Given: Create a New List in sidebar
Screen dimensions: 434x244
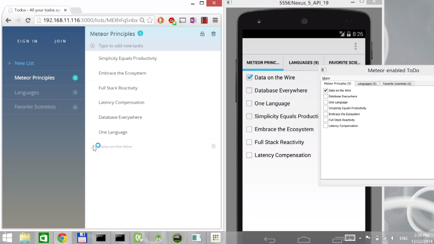Looking at the screenshot, I should tap(21, 63).
